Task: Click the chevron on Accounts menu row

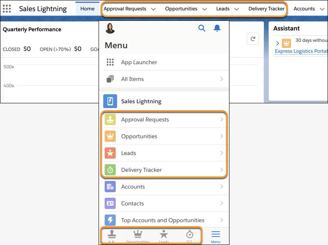Action: tap(222, 187)
